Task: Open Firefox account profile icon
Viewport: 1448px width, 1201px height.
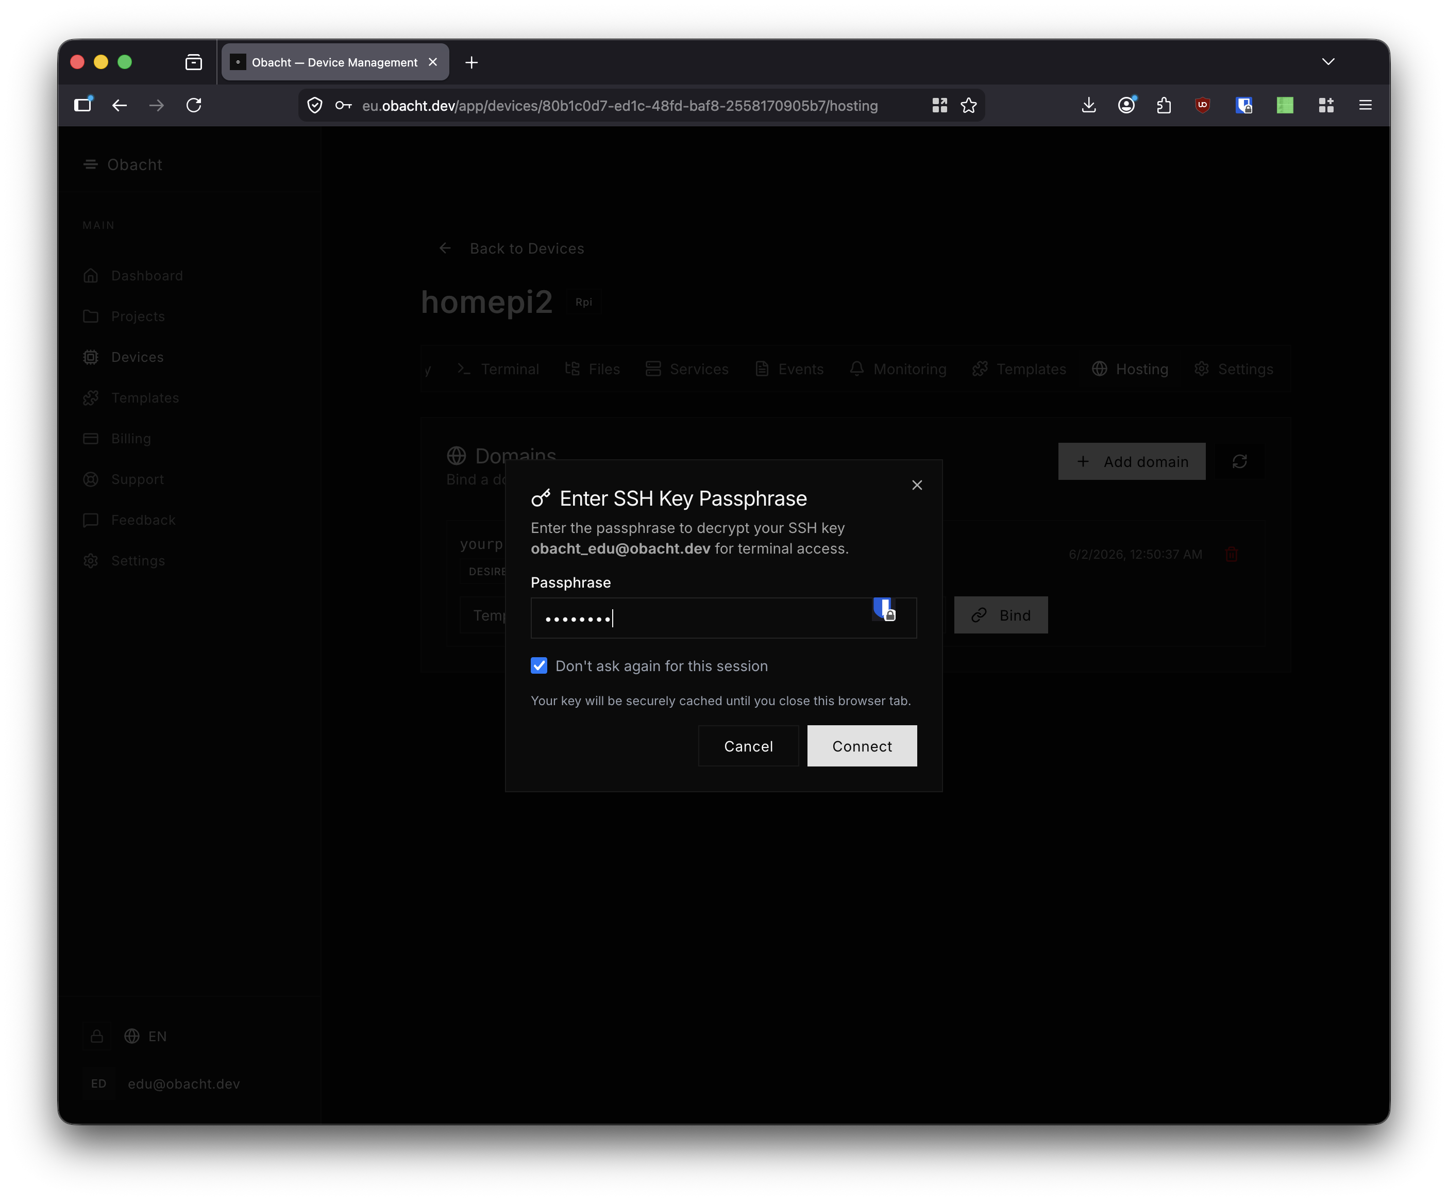Action: (x=1126, y=105)
